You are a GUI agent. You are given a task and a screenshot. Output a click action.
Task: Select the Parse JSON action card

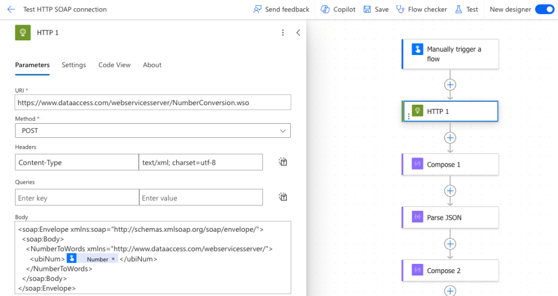[x=450, y=218]
